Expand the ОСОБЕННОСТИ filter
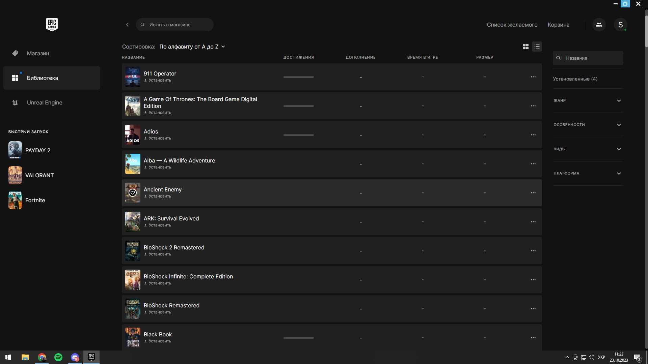 tap(588, 125)
